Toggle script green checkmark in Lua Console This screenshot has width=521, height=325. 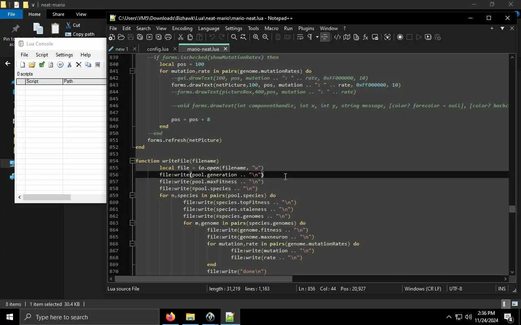click(42, 65)
